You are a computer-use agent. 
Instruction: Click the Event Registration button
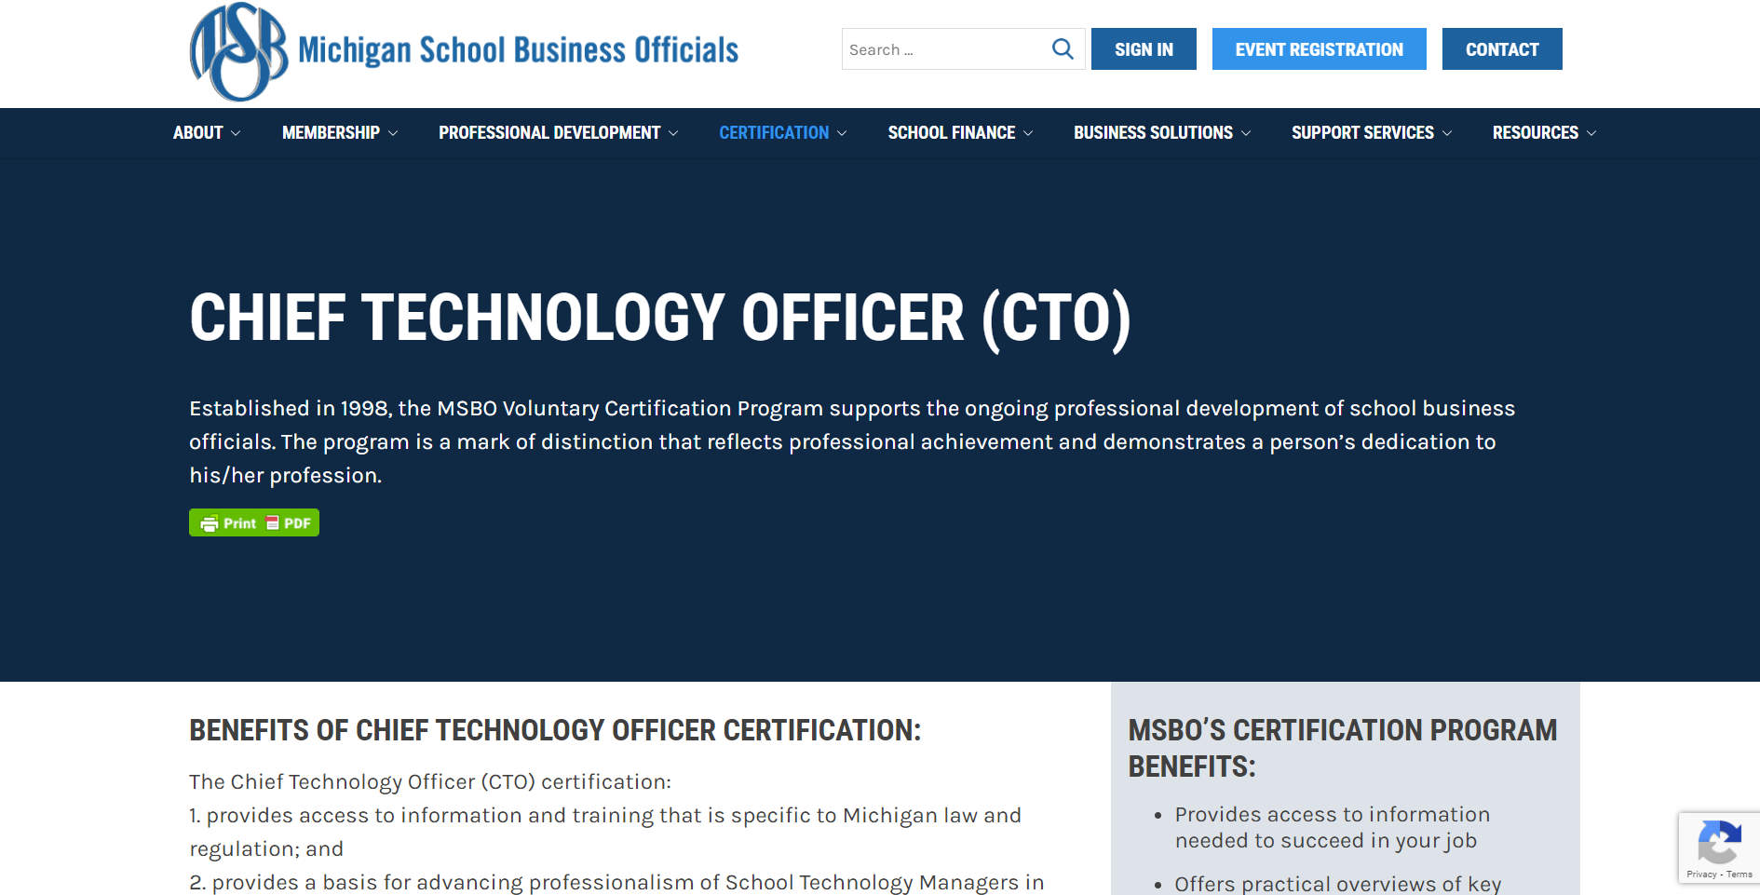coord(1319,49)
